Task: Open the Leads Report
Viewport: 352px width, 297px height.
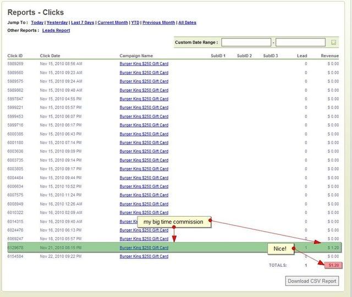Action: click(56, 30)
